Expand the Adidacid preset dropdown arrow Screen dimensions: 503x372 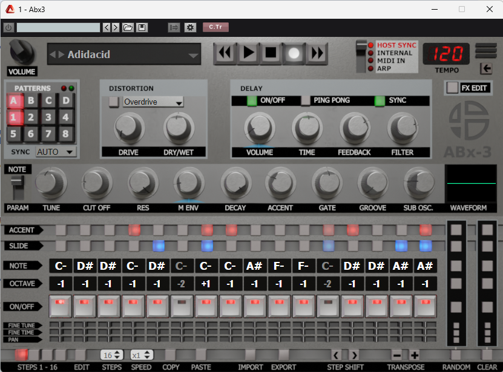(x=193, y=55)
